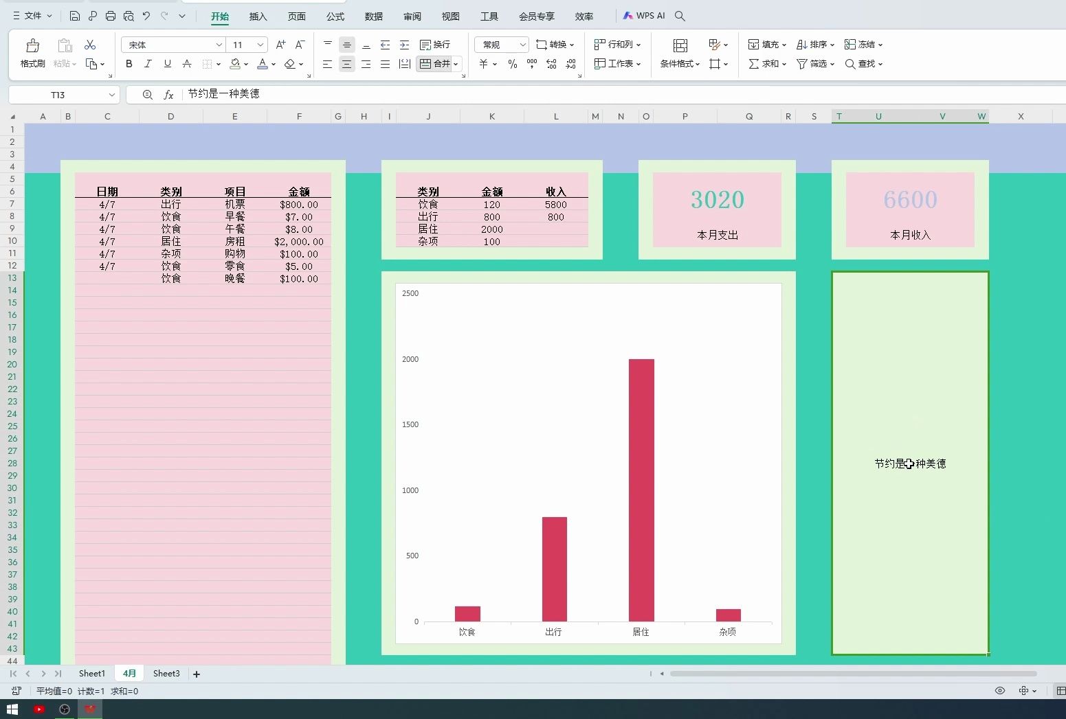The width and height of the screenshot is (1066, 719).
Task: Open the font size dropdown showing 11
Action: click(x=260, y=45)
